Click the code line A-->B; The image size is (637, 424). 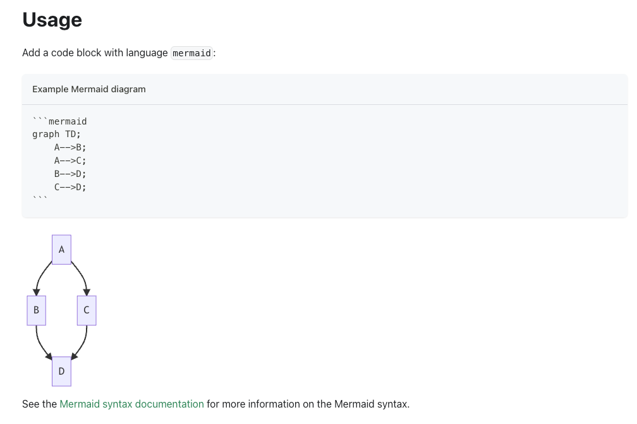pos(70,147)
